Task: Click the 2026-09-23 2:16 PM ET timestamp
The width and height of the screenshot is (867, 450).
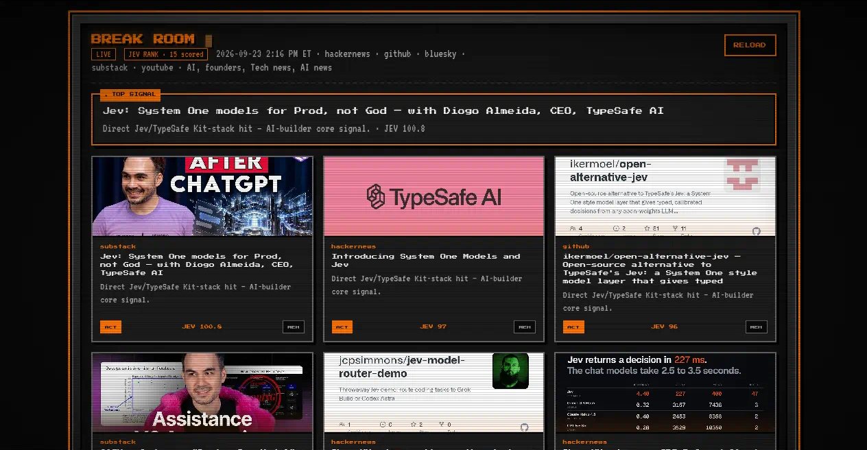Action: 263,54
